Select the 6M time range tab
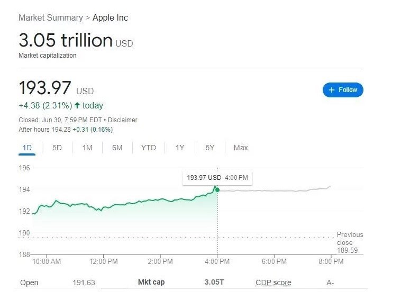The height and width of the screenshot is (301, 401). tap(117, 148)
